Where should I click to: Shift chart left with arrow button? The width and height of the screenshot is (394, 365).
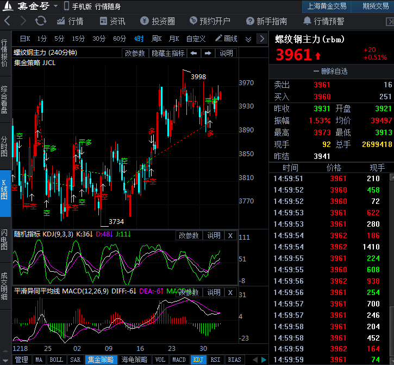click(x=193, y=53)
